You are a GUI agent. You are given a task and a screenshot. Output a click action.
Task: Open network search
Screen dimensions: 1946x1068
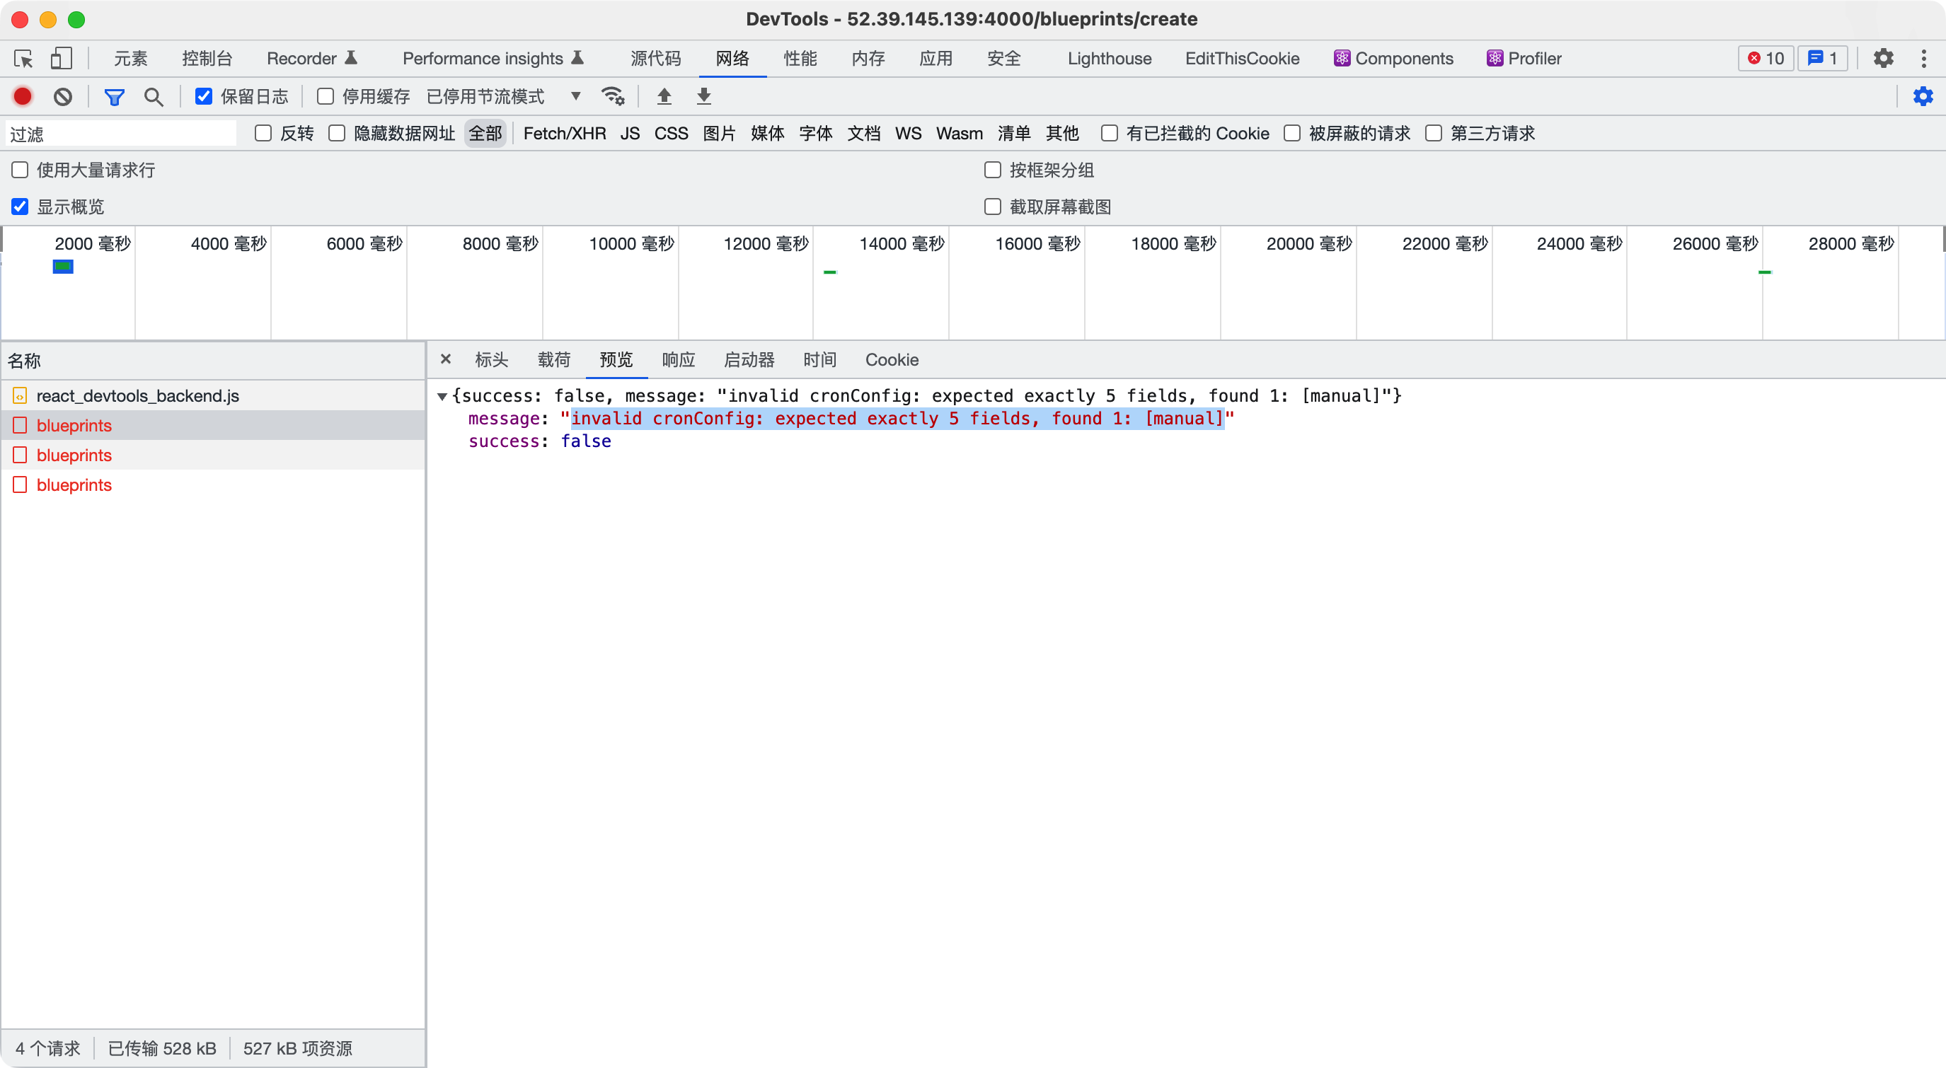154,97
